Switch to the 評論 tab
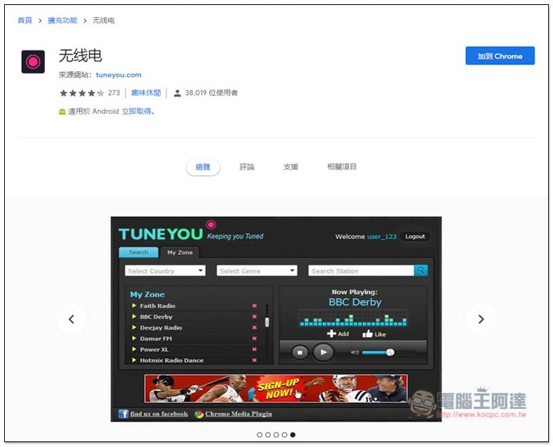 pos(247,167)
